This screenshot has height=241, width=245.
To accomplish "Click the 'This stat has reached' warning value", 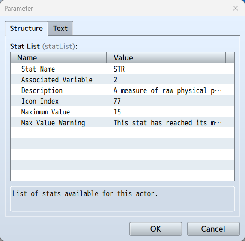I will pyautogui.click(x=167, y=123).
